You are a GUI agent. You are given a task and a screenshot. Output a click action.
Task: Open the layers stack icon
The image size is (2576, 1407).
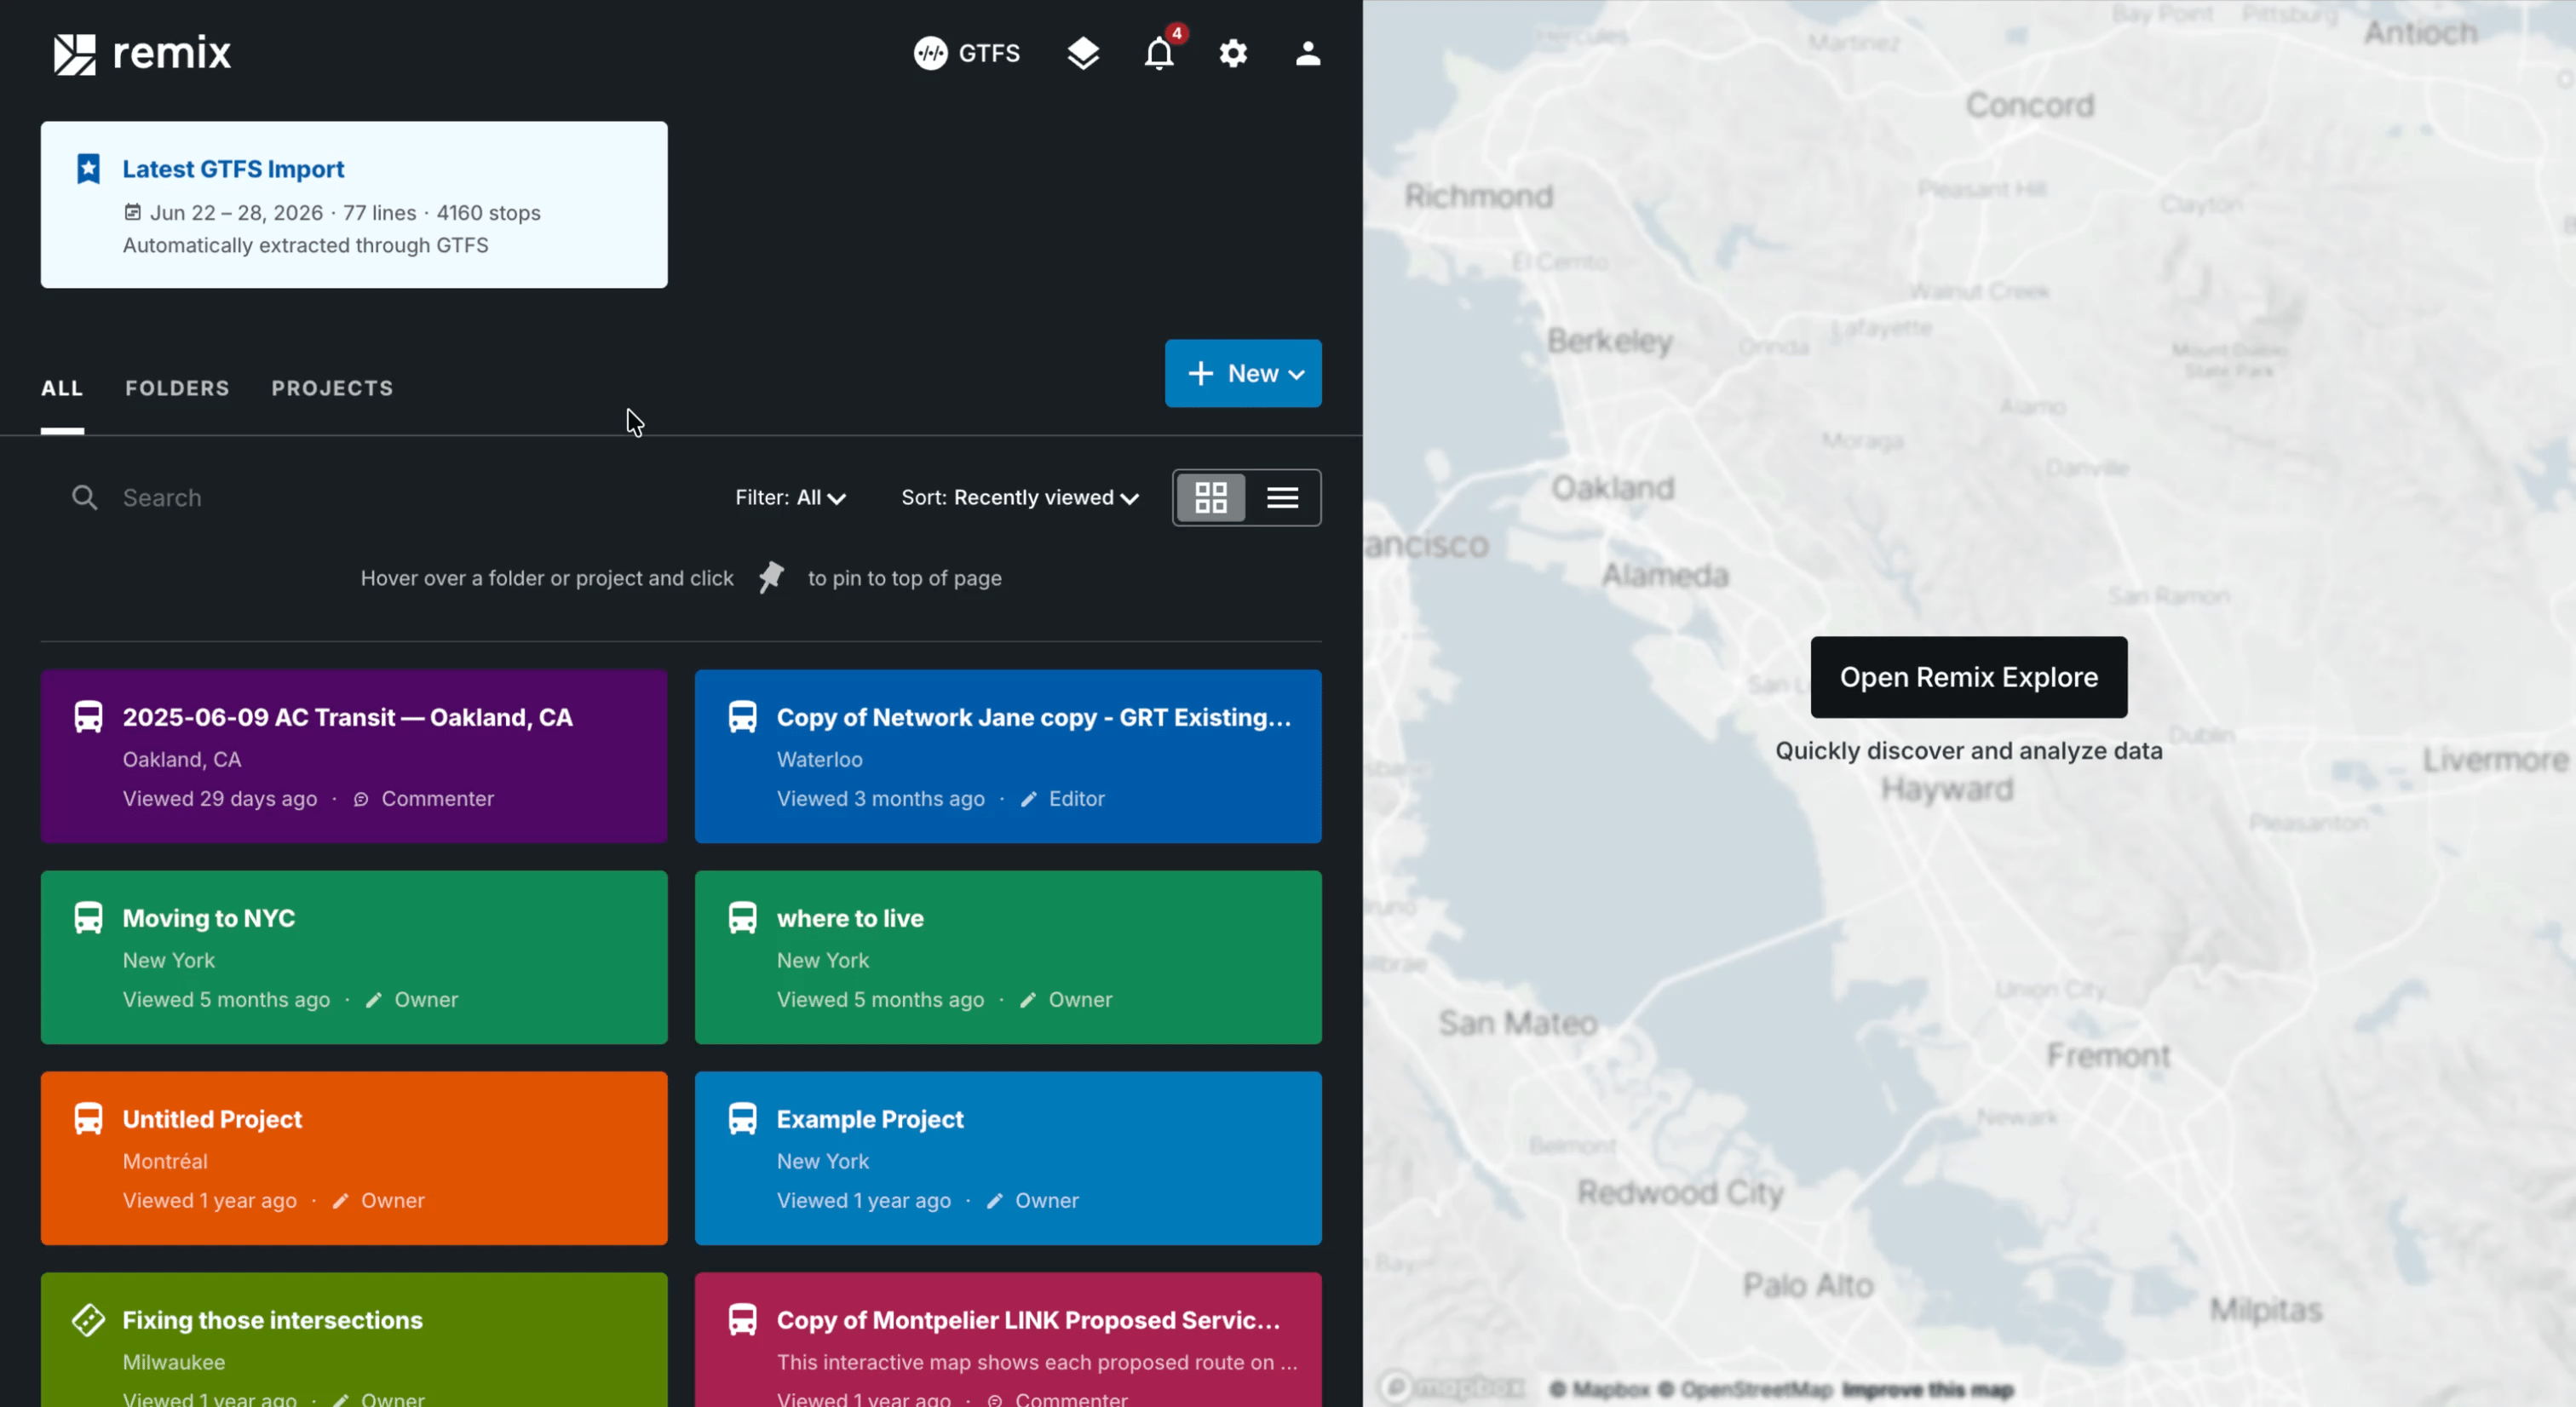(x=1083, y=53)
